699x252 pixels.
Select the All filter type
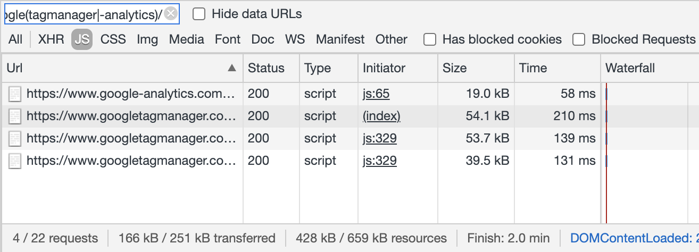(x=15, y=39)
